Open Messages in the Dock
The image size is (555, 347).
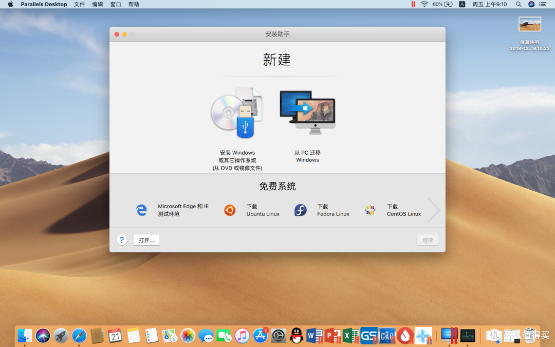pos(206,335)
